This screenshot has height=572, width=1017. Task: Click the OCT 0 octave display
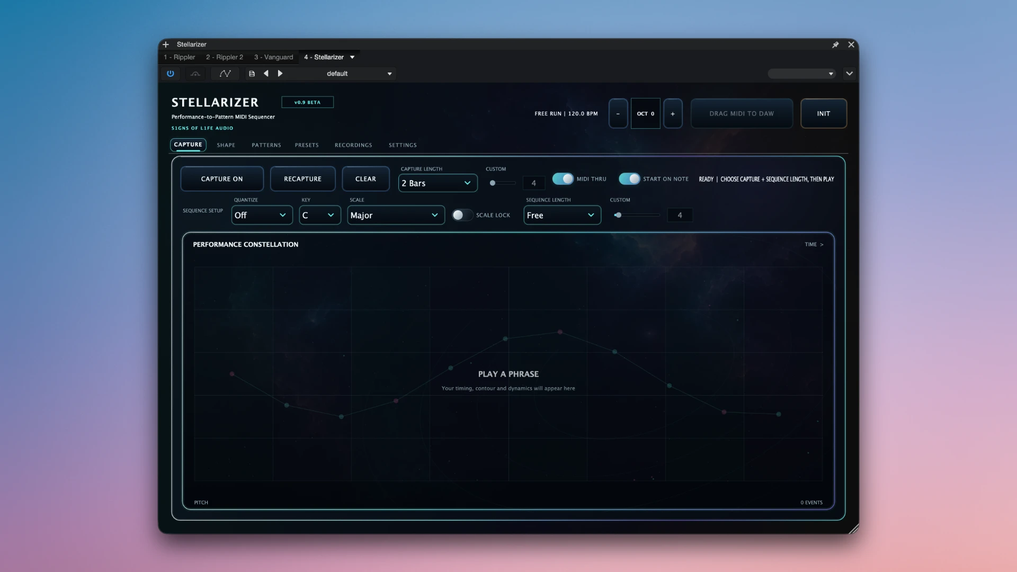(646, 113)
